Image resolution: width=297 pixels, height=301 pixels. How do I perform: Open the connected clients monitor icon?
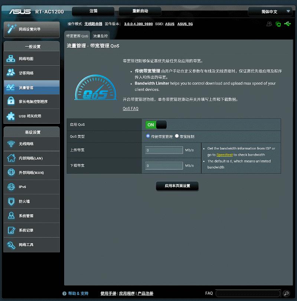[278, 24]
